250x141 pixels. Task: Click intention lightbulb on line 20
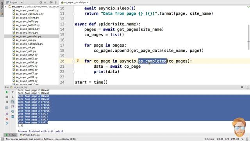[78, 60]
